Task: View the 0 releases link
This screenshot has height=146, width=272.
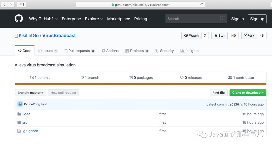Action: 191,78
